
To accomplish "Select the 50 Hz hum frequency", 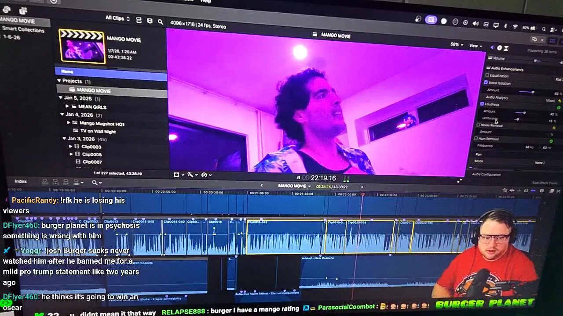I will [530, 147].
